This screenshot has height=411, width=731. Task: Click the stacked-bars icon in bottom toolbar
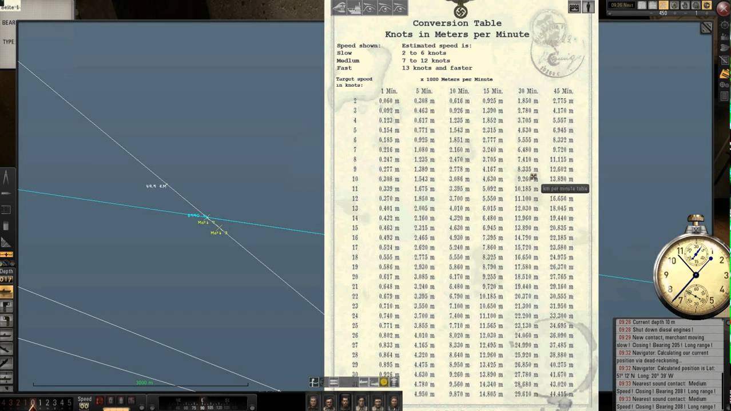(x=394, y=382)
